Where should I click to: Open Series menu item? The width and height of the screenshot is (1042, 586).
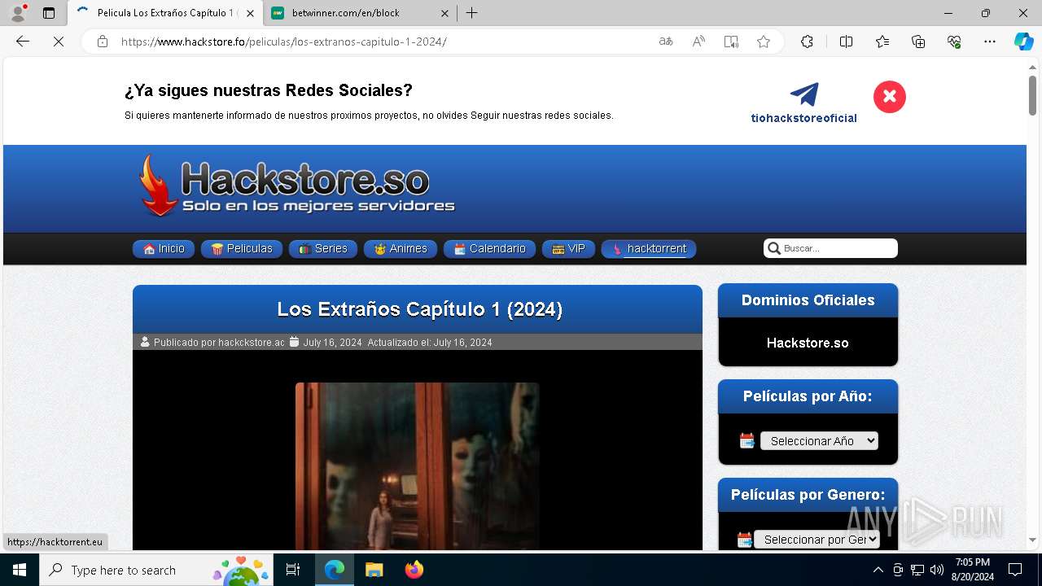click(323, 248)
